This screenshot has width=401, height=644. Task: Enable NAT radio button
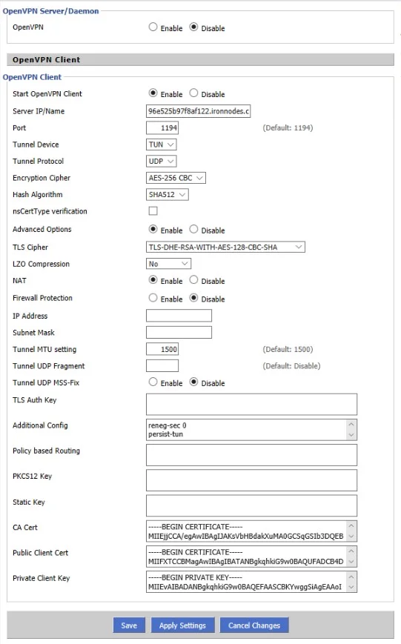(153, 280)
